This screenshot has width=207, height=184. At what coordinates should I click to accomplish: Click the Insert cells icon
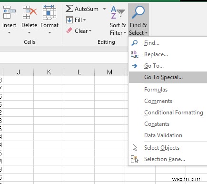click(x=9, y=12)
